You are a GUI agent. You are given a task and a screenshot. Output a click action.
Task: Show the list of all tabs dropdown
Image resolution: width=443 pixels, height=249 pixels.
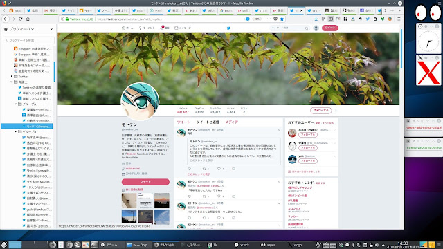[399, 10]
